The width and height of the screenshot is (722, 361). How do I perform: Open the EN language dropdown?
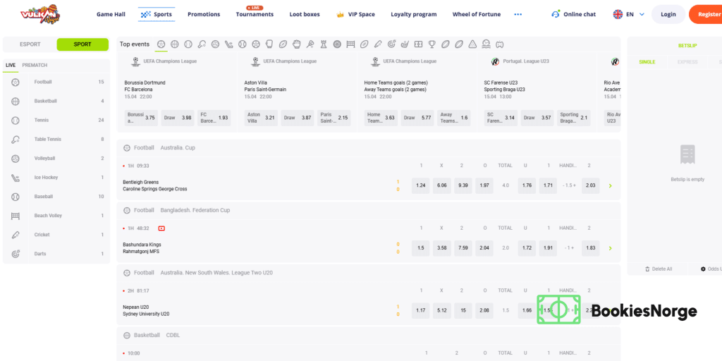pyautogui.click(x=628, y=14)
